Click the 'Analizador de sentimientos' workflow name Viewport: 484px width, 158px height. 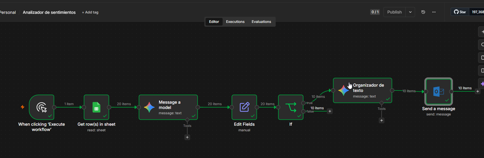pos(49,12)
